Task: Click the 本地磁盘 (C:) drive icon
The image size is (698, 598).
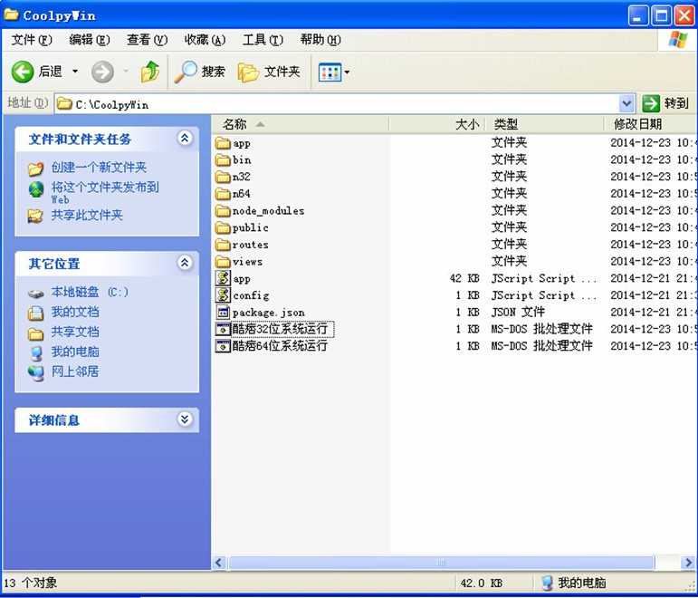Action: pos(35,294)
